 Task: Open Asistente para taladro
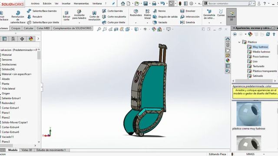[79, 14]
